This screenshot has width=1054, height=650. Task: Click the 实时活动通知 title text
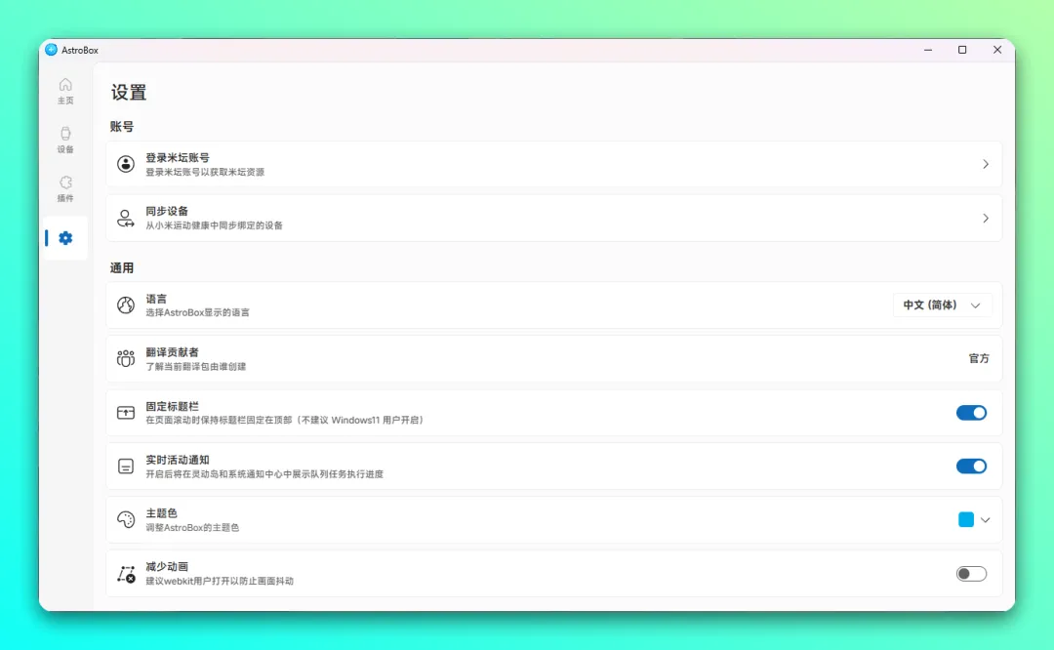pyautogui.click(x=178, y=460)
